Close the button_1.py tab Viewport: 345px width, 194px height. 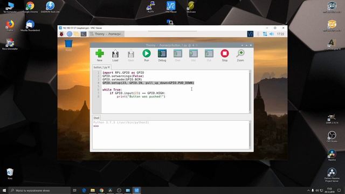coord(109,67)
